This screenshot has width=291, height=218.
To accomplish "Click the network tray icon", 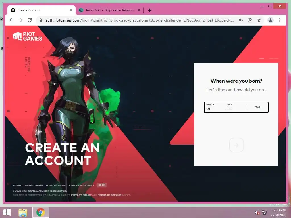I will point(264,213).
